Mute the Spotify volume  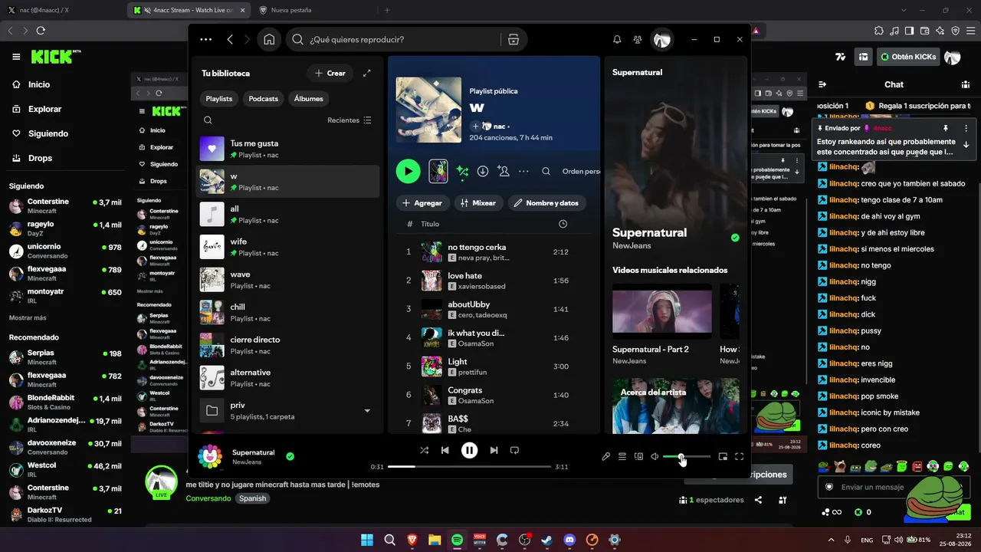[655, 456]
